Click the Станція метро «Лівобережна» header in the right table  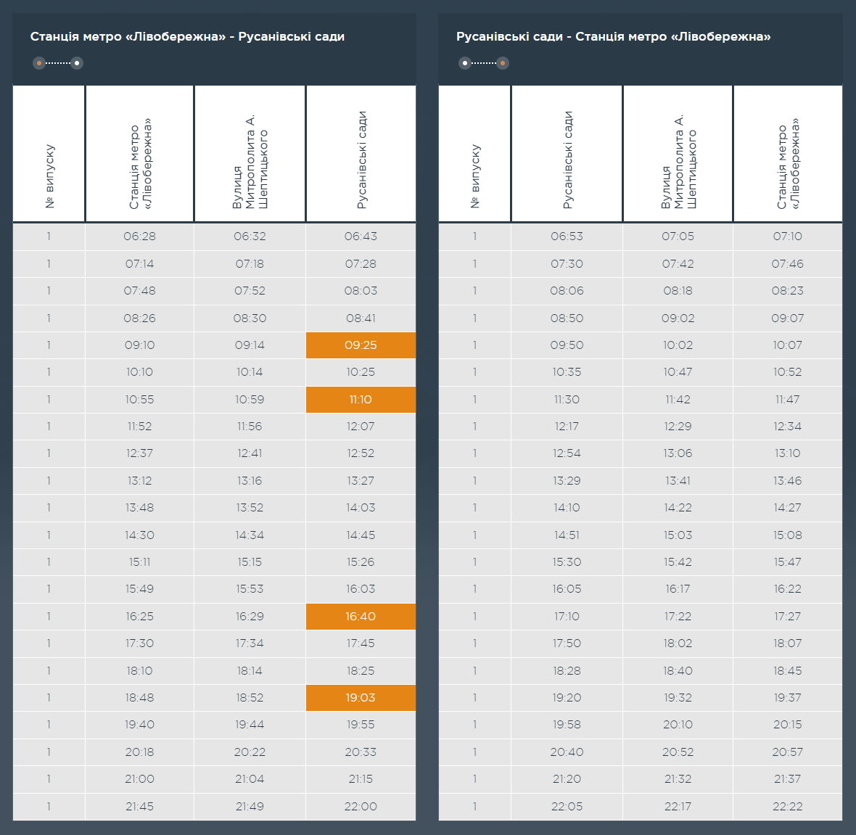click(x=787, y=154)
